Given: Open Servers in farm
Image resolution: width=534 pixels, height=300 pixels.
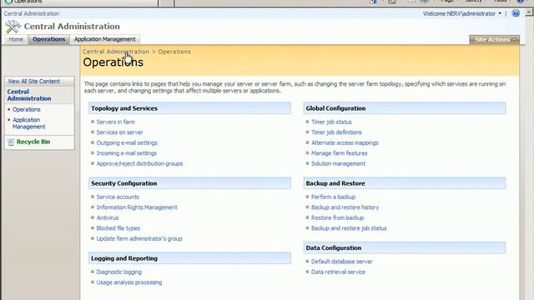Looking at the screenshot, I should pos(116,122).
